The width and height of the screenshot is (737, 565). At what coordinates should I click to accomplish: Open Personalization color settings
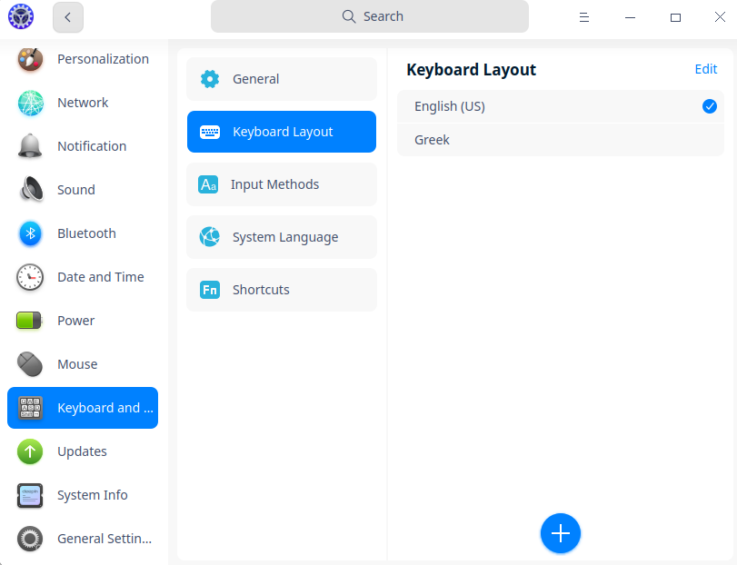pyautogui.click(x=30, y=59)
